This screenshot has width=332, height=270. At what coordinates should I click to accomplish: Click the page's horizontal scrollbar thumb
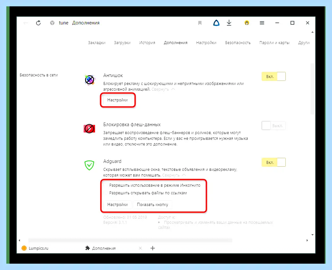[x=130, y=240]
